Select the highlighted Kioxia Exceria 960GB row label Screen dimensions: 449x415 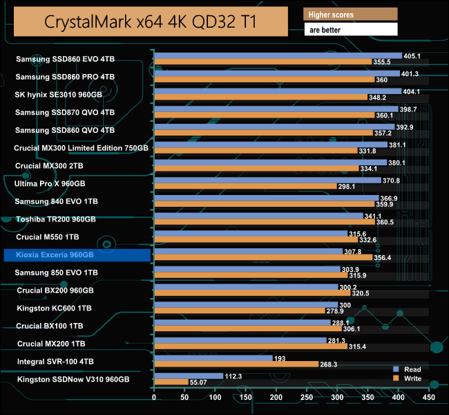point(77,255)
